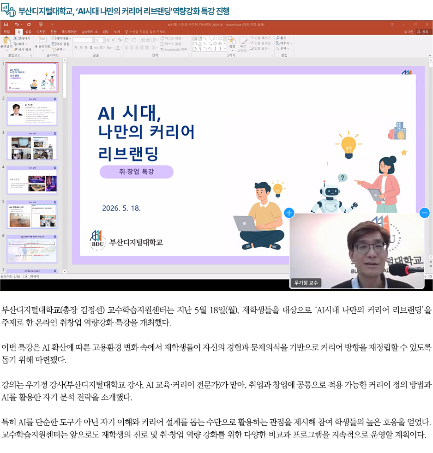
Task: Click the Format Painter (서식 복사) tool
Action: click(22, 49)
